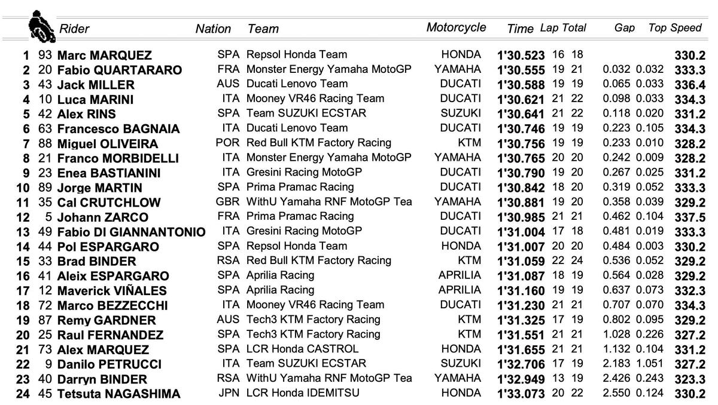This screenshot has width=718, height=405.
Task: Click the Rider column header
Action: 74,29
